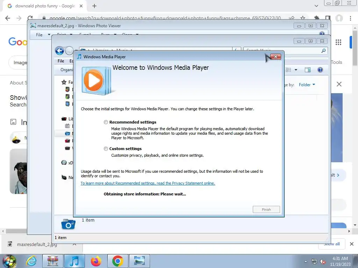This screenshot has width=358, height=268.
Task: Select the Recommended settings radio button
Action: [106, 122]
